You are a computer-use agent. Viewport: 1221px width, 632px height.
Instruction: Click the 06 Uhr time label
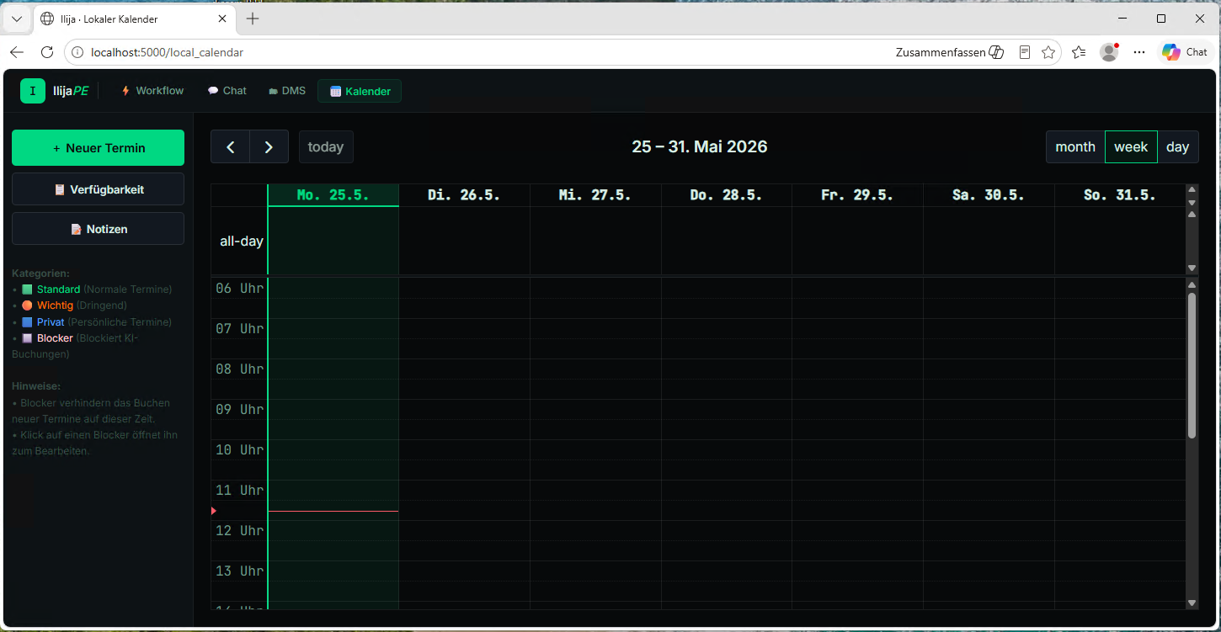point(240,289)
